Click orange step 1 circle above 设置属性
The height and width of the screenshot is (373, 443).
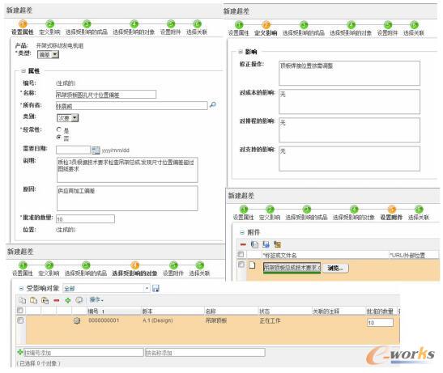23,23
